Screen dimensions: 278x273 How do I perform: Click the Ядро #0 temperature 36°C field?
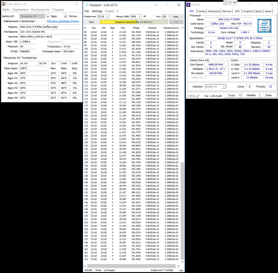[34, 73]
